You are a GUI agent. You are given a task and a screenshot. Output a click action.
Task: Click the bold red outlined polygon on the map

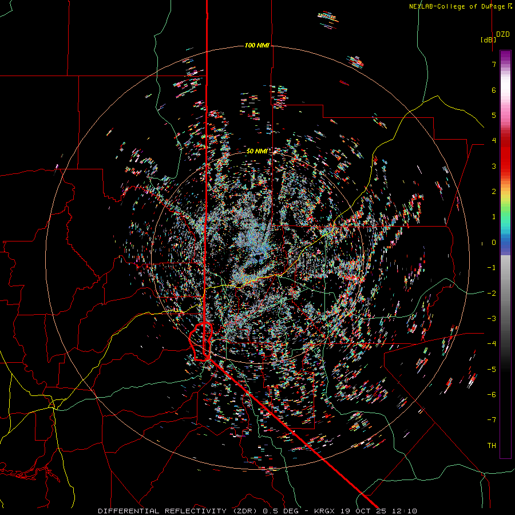pos(201,342)
